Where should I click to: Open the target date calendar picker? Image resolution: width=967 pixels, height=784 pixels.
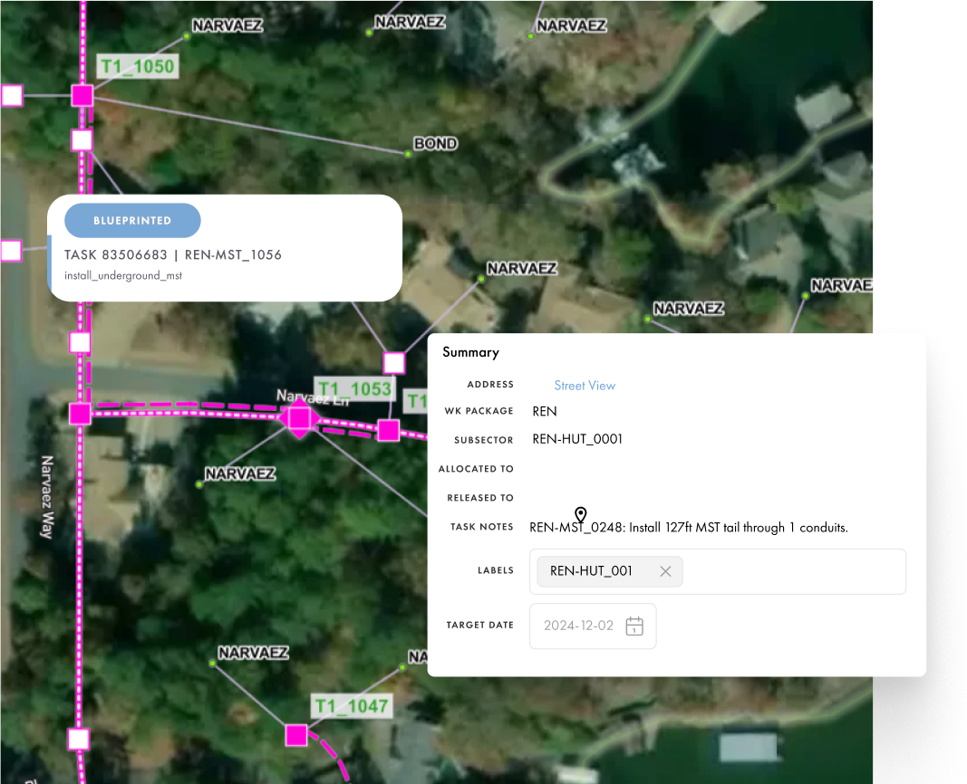pos(634,626)
